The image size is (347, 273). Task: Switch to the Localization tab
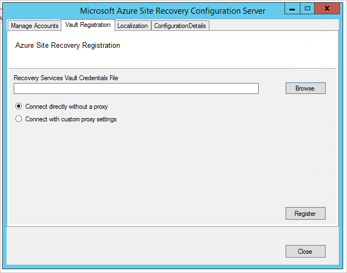(133, 26)
